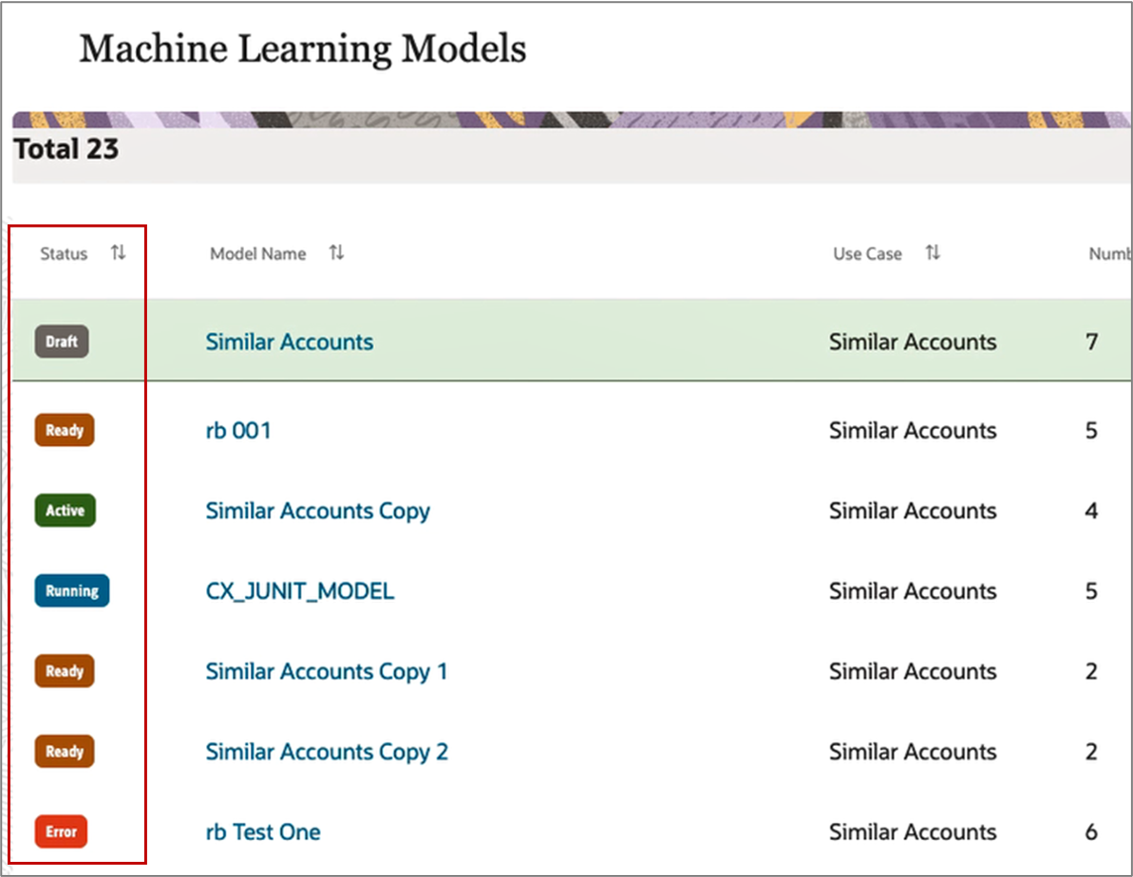1133x877 pixels.
Task: Click the Error status badge
Action: tap(62, 831)
